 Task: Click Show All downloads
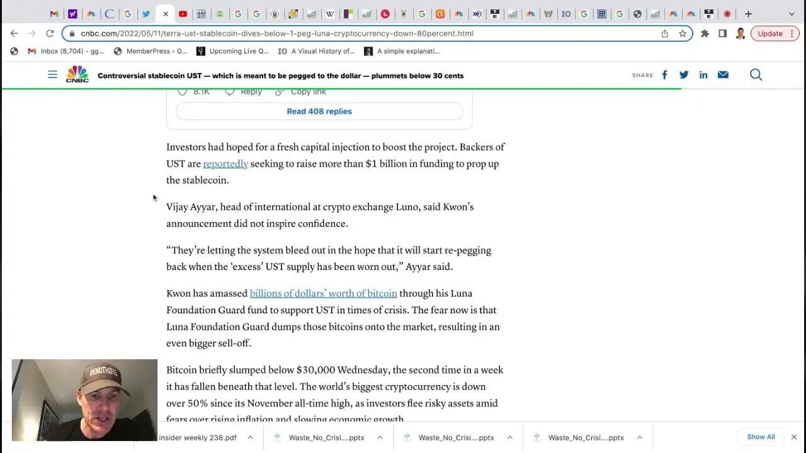(761, 437)
